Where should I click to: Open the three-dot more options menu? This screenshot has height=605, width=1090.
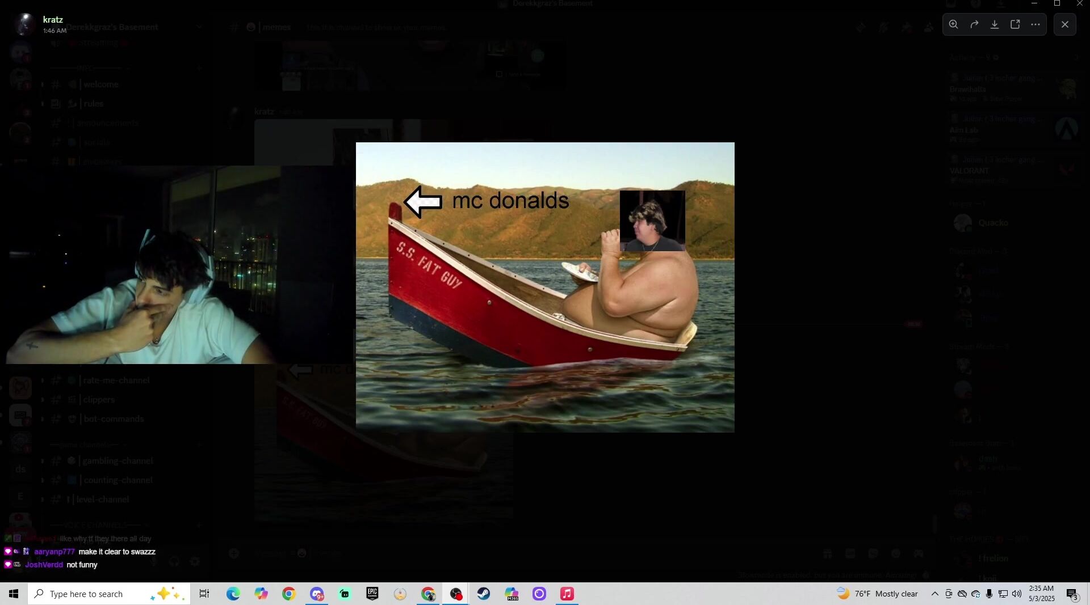[x=1035, y=24]
